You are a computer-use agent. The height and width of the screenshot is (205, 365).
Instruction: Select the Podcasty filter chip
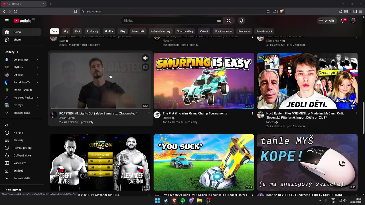point(92,31)
